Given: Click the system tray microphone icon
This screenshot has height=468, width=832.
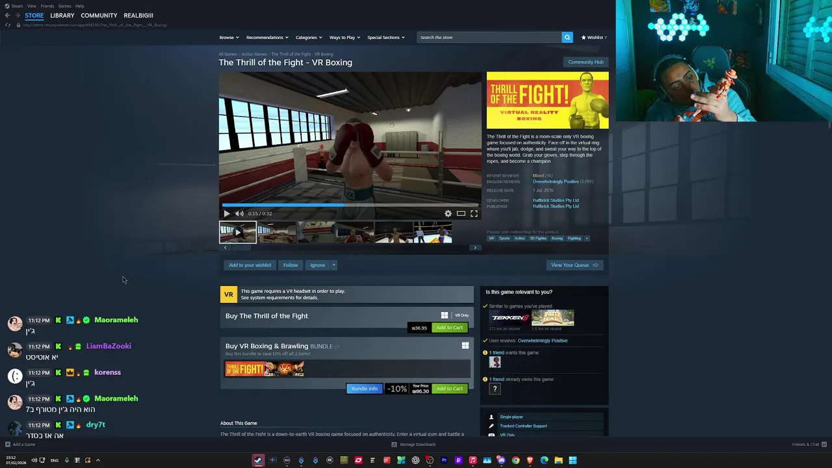Looking at the screenshot, I should point(66,460).
